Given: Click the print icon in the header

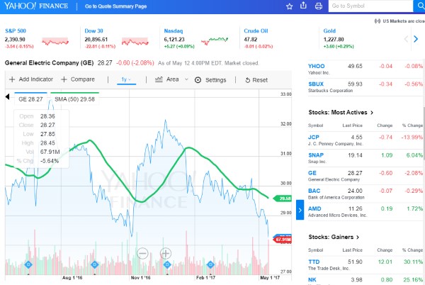Looking at the screenshot, I should pyautogui.click(x=318, y=6).
